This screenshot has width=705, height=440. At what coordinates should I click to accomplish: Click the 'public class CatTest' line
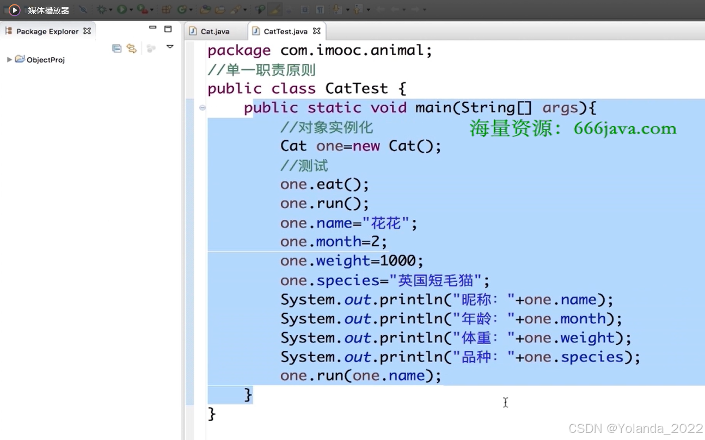[307, 89]
